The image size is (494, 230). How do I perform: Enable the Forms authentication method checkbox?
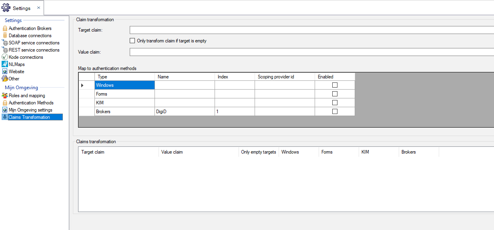coord(335,94)
